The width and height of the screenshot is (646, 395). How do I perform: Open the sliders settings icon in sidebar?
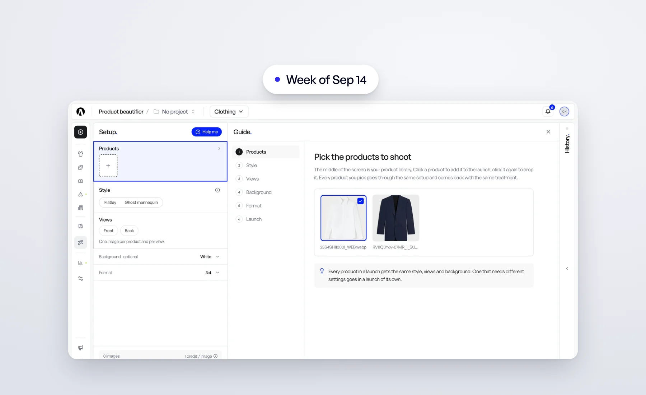(80, 279)
